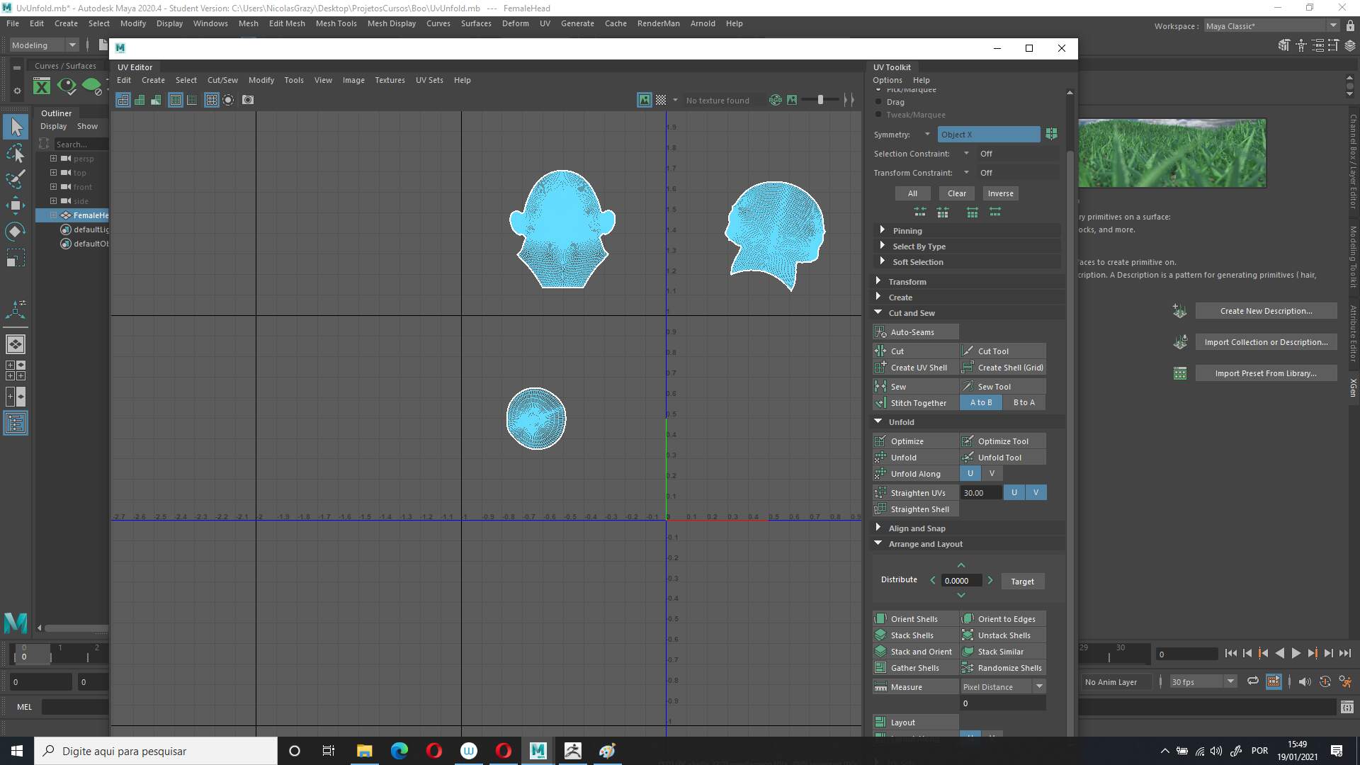Click the Cut Tool icon
This screenshot has width=1360, height=765.
click(968, 351)
